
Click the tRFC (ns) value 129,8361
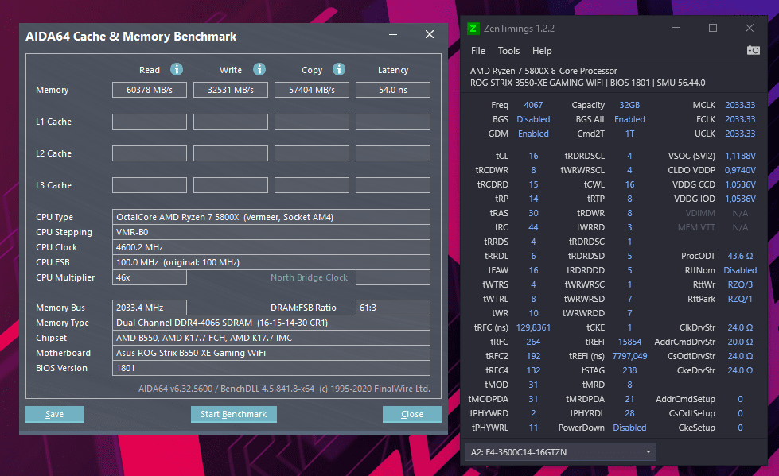tap(533, 327)
